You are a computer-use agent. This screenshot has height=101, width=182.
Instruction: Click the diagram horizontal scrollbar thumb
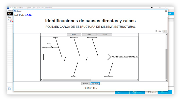[67, 80]
